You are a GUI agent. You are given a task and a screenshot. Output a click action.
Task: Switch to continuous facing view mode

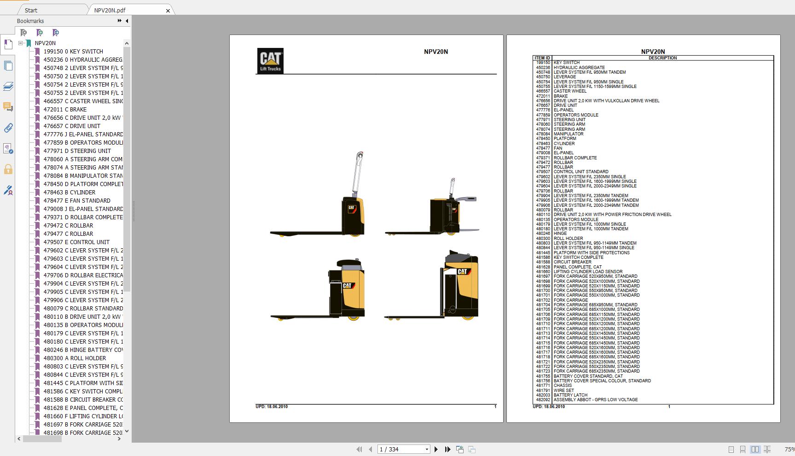point(767,449)
